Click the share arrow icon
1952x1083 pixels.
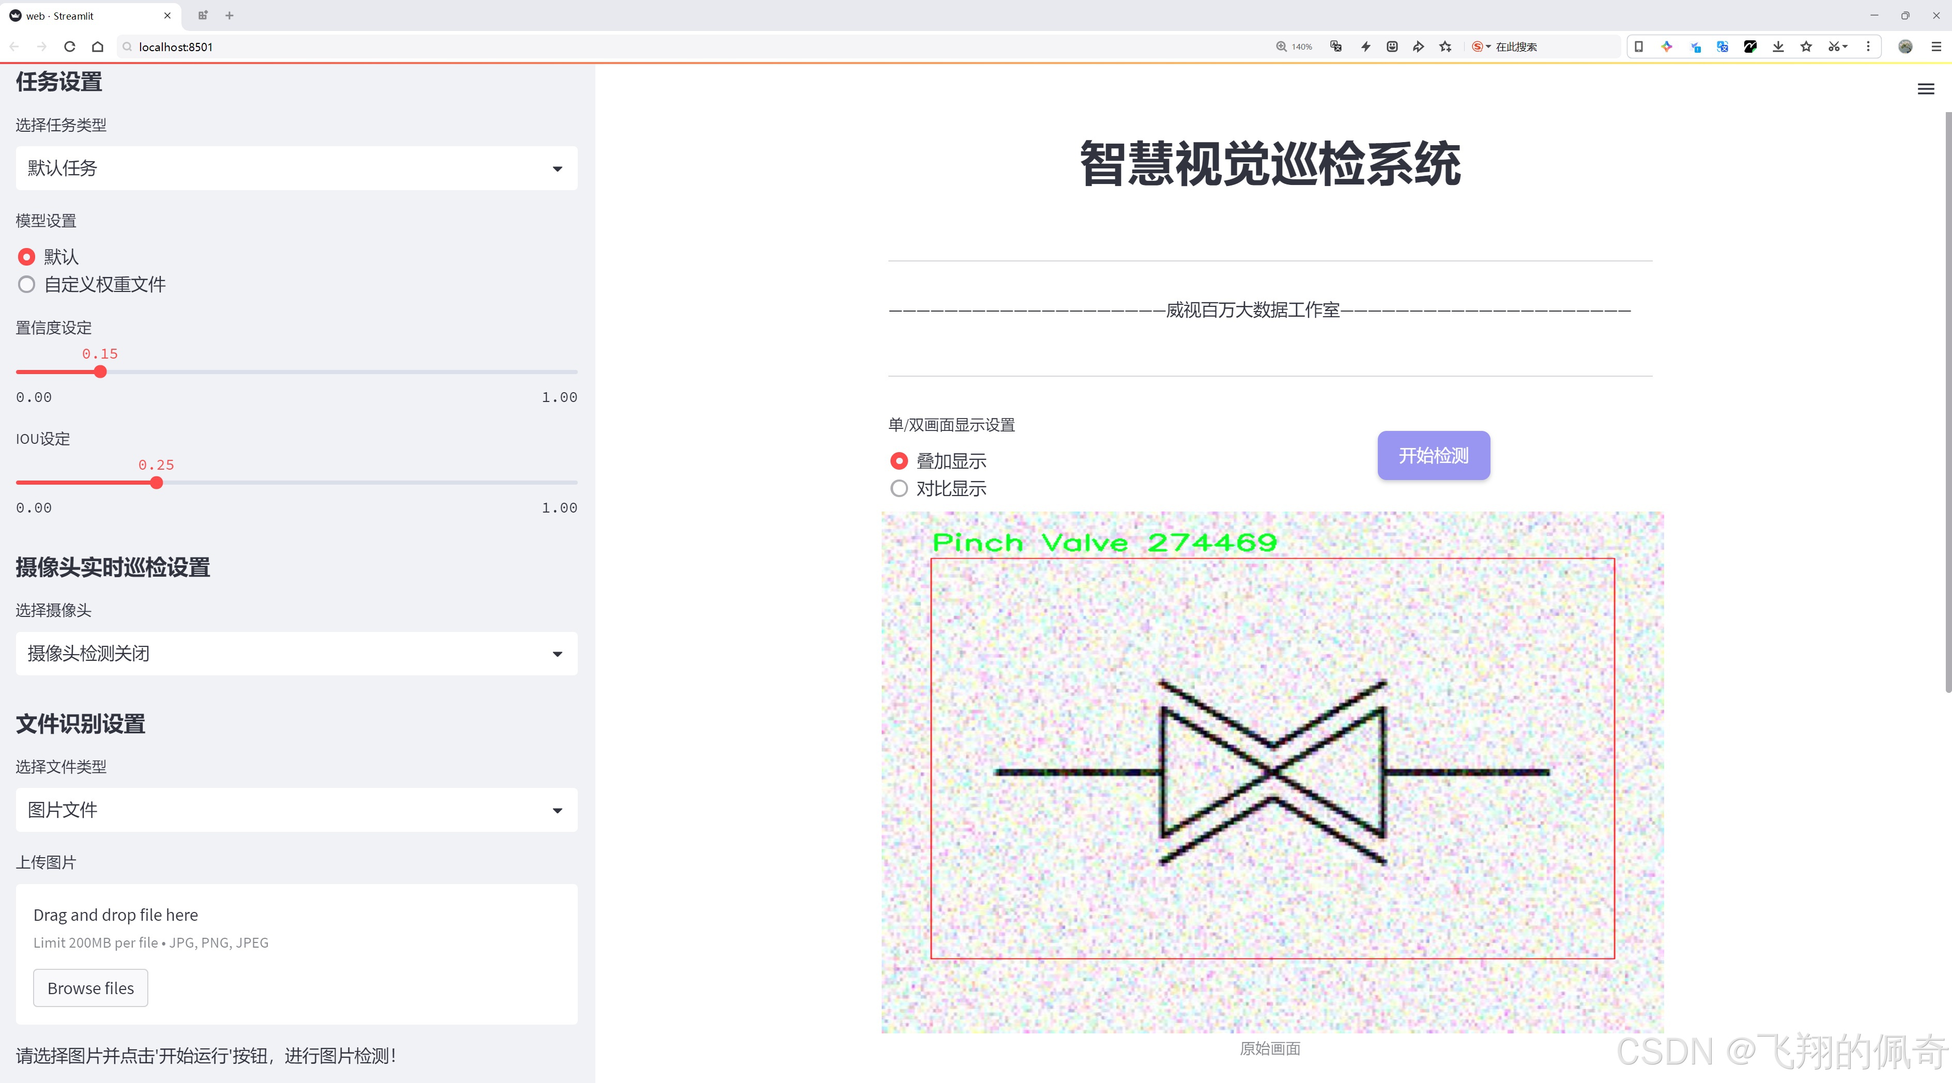pyautogui.click(x=1419, y=47)
